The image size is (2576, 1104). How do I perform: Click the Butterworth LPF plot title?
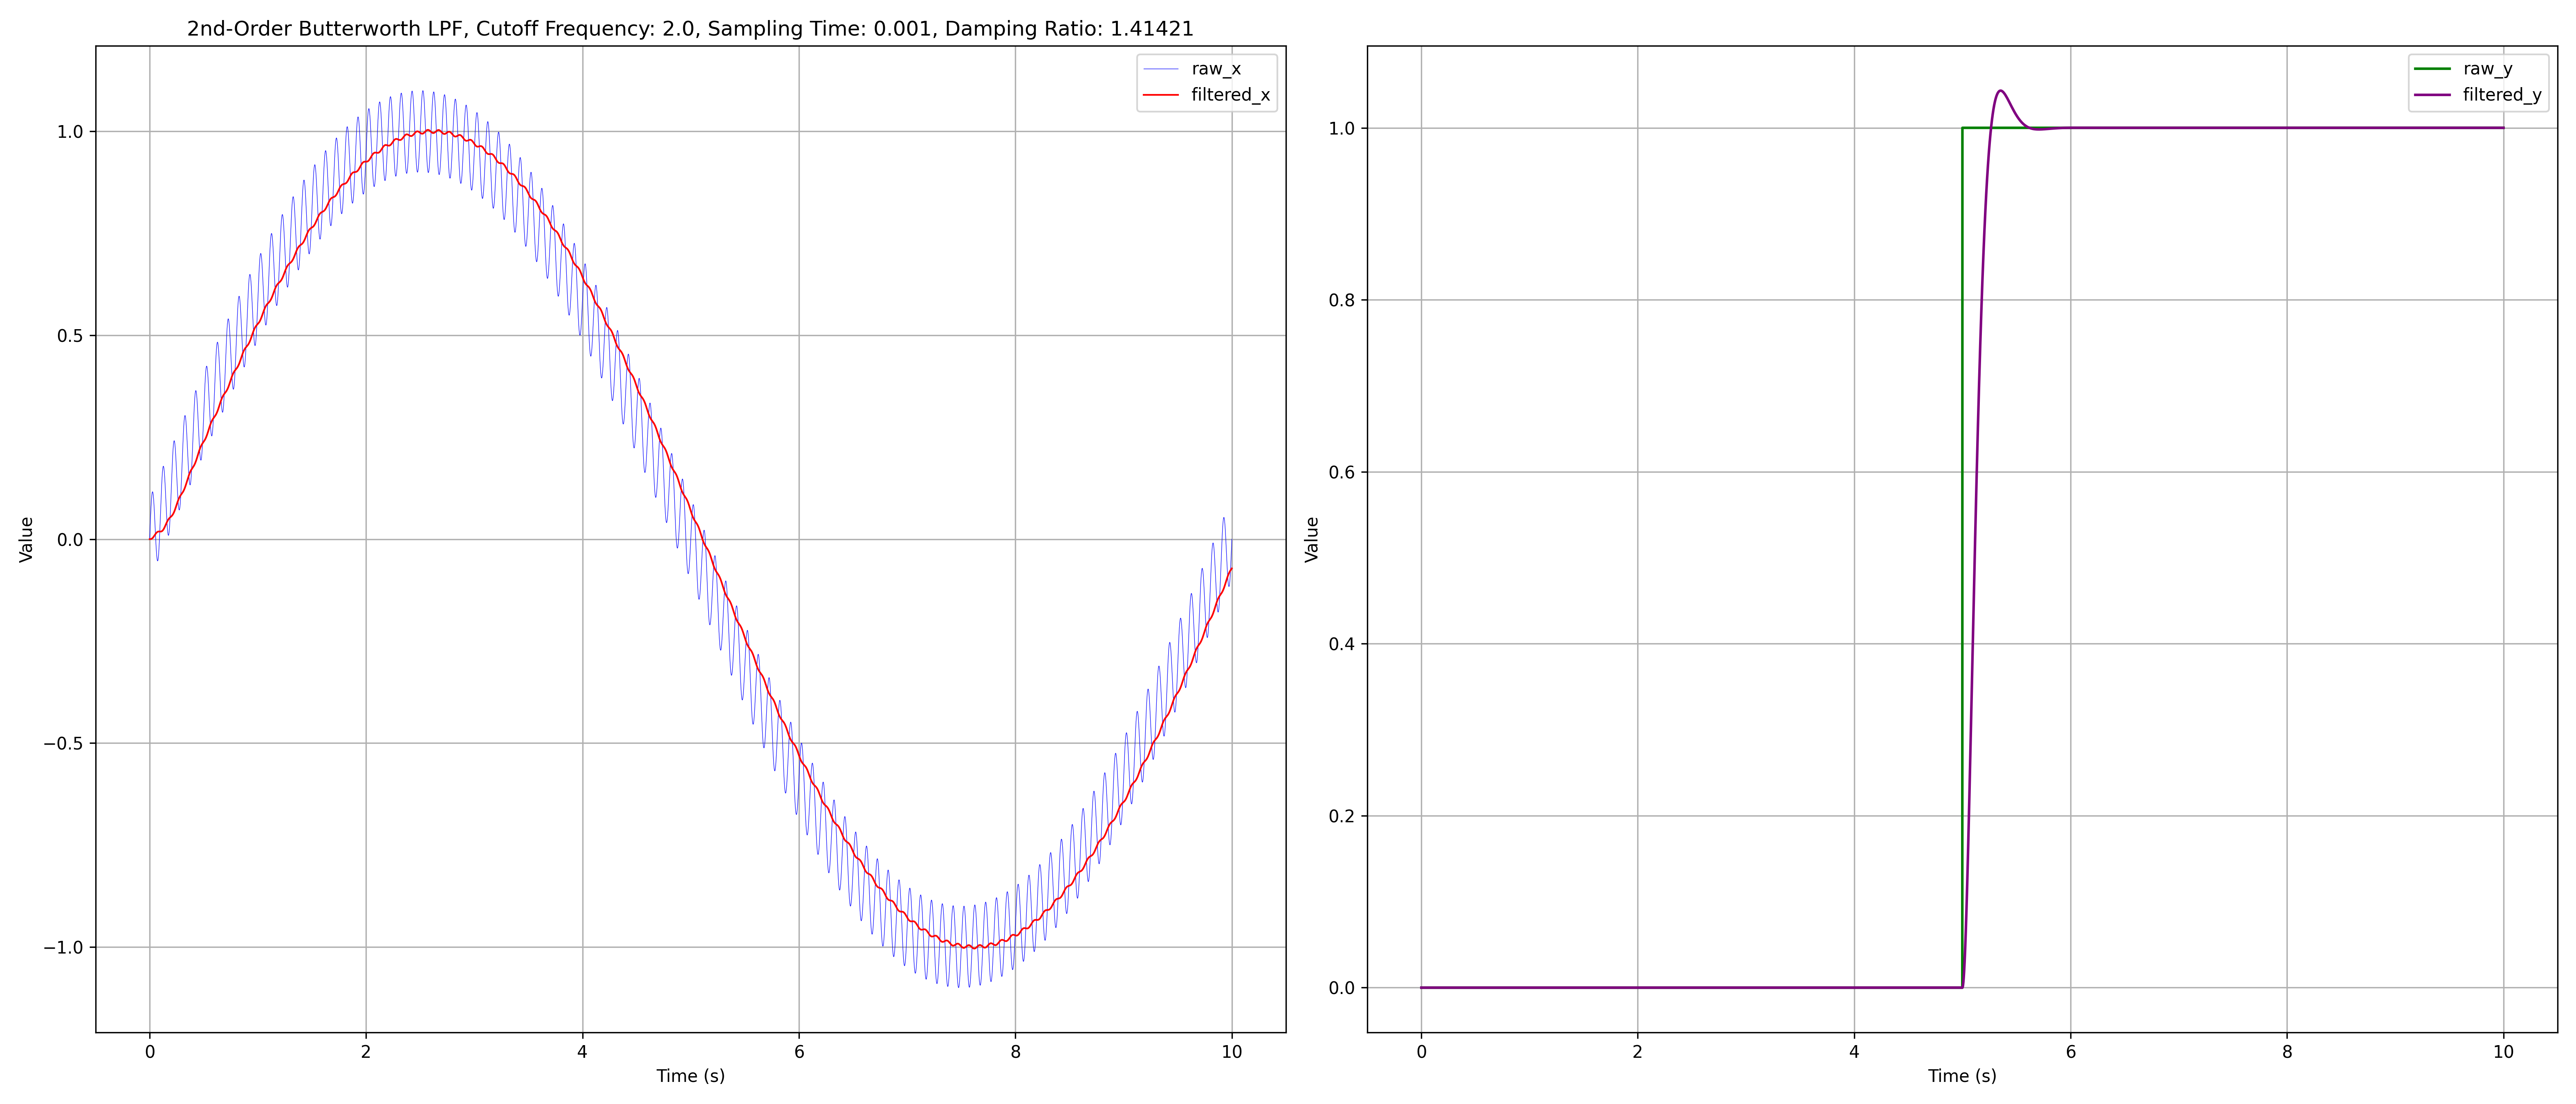coord(690,28)
